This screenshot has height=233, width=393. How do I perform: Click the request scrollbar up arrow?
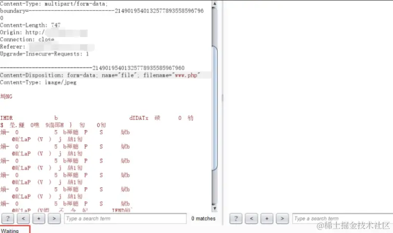(214, 3)
